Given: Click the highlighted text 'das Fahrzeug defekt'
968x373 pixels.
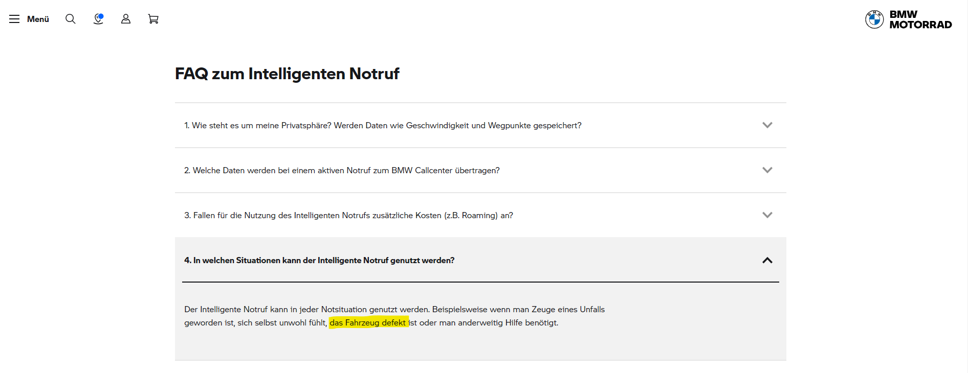Looking at the screenshot, I should (x=368, y=323).
